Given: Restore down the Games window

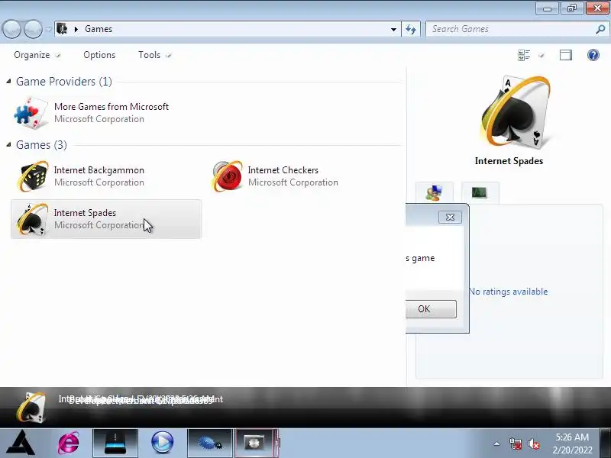Looking at the screenshot, I should (572, 8).
